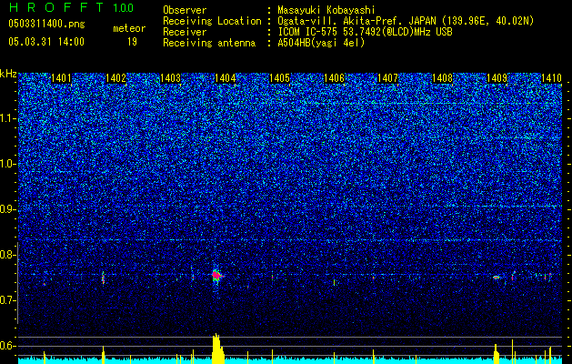Click the 1408 time marker

coord(442,78)
